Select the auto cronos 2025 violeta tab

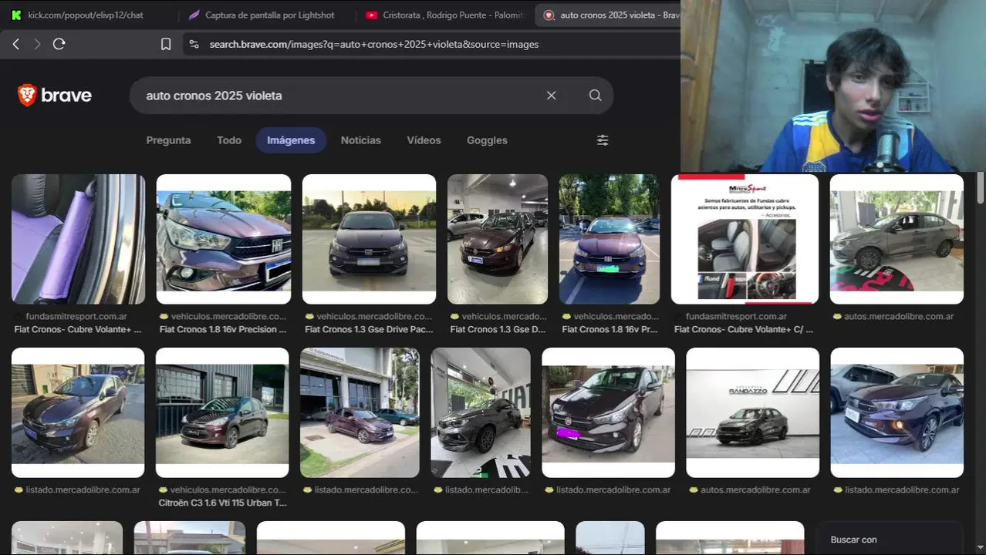coord(609,15)
